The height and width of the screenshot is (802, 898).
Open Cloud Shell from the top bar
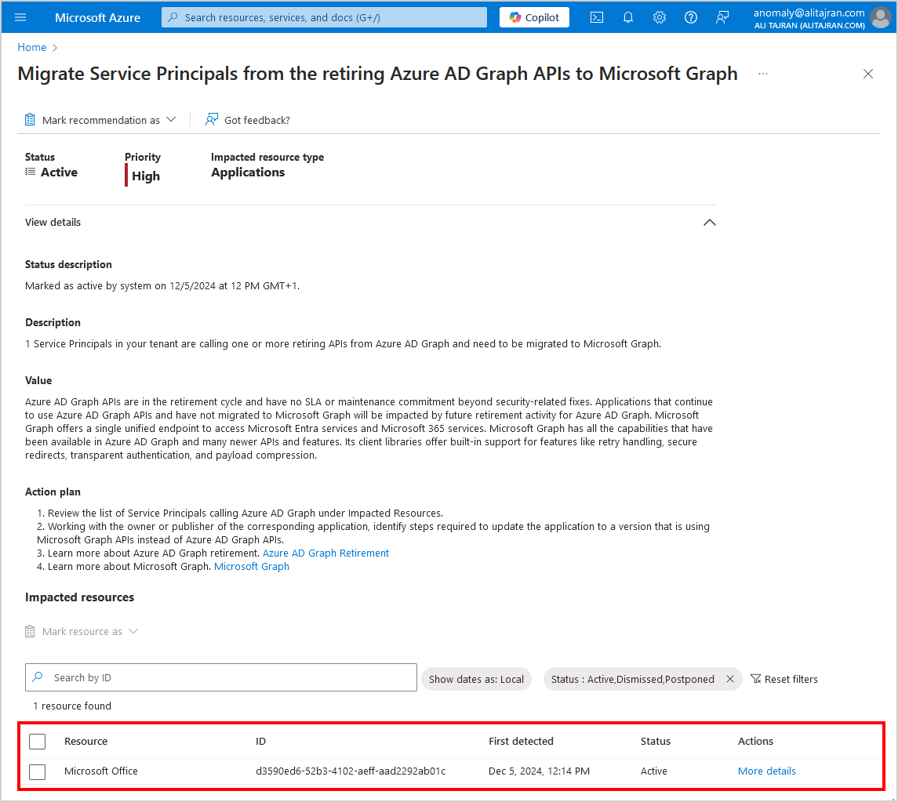[x=597, y=17]
